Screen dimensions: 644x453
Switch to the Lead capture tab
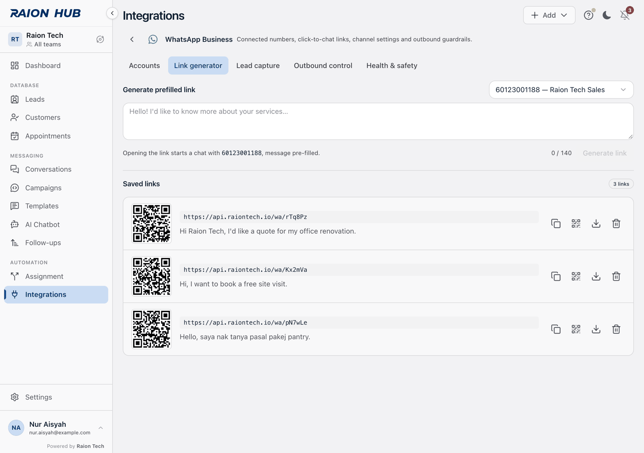(x=258, y=66)
